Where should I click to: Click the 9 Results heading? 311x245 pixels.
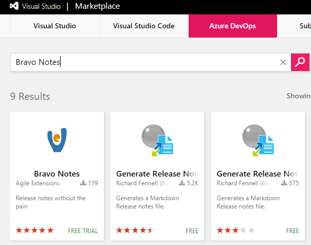coord(30,96)
